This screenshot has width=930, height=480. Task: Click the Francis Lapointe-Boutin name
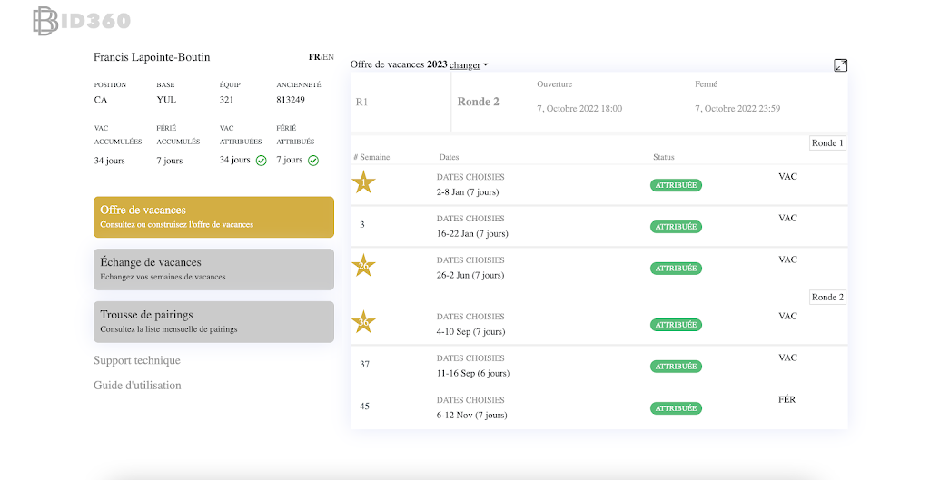click(152, 57)
